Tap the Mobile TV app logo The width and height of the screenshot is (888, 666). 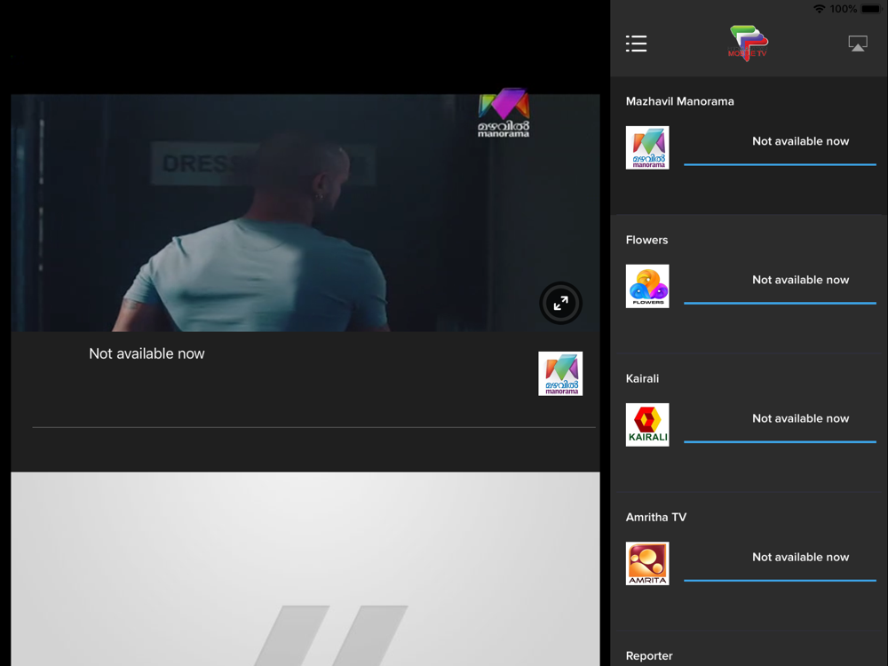click(748, 43)
